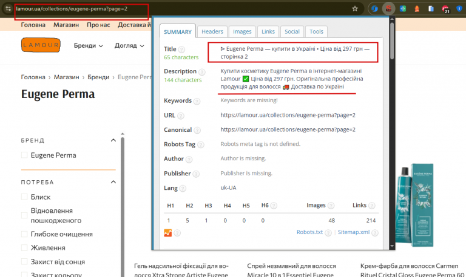Image resolution: width=466 pixels, height=277 pixels.
Task: Show the Links count help icon
Action: coord(371,206)
